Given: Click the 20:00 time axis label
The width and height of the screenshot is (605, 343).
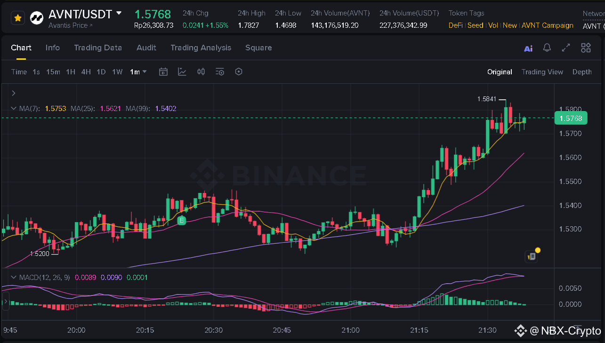Looking at the screenshot, I should pyautogui.click(x=76, y=330).
